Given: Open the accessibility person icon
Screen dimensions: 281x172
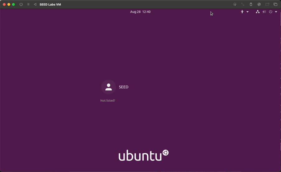Looking at the screenshot, I should [x=242, y=12].
